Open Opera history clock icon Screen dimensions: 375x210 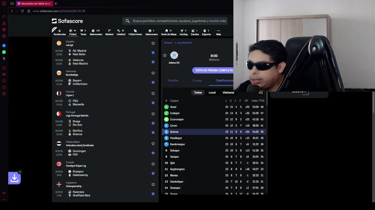4,81
